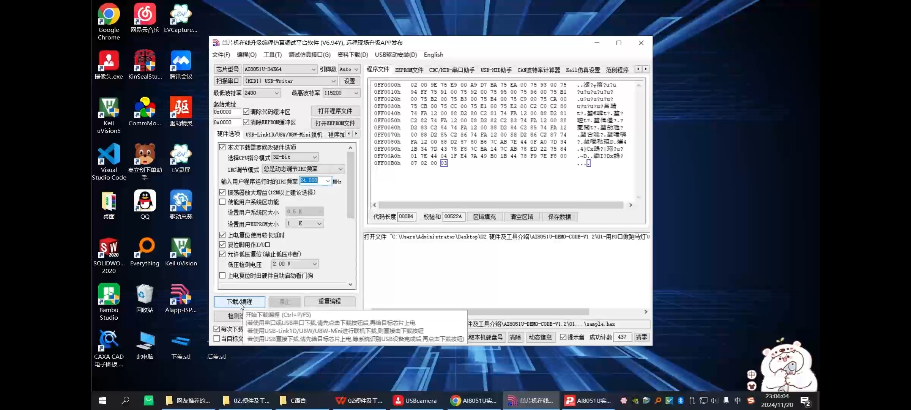Switch to EEPROM文件 tab
Image resolution: width=911 pixels, height=410 pixels.
(409, 70)
